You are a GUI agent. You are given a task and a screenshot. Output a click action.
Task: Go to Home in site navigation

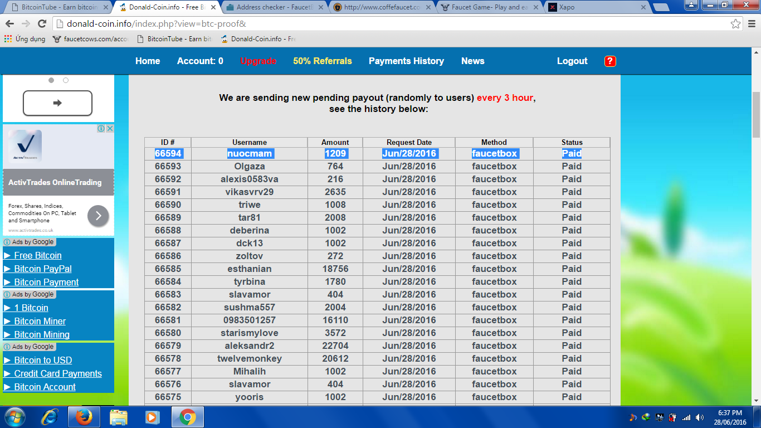coord(148,61)
